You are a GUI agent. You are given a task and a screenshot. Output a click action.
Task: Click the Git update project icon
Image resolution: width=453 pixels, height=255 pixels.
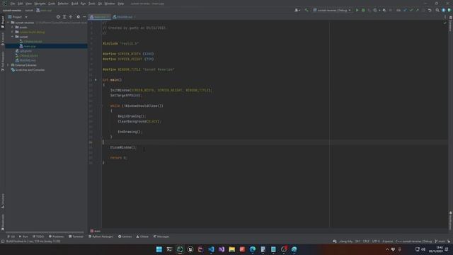tap(405, 10)
